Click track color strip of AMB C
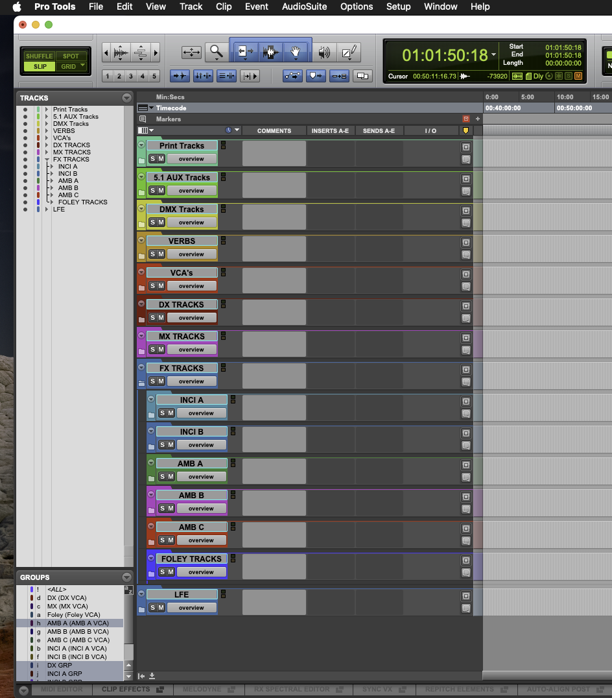Image resolution: width=612 pixels, height=698 pixels. [x=38, y=195]
